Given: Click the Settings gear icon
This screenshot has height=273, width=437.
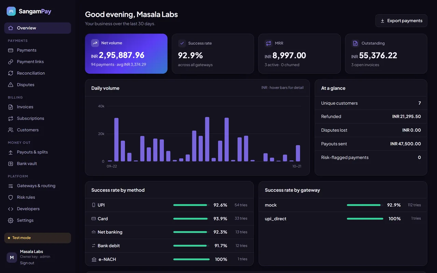Looking at the screenshot, I should pyautogui.click(x=11, y=220).
